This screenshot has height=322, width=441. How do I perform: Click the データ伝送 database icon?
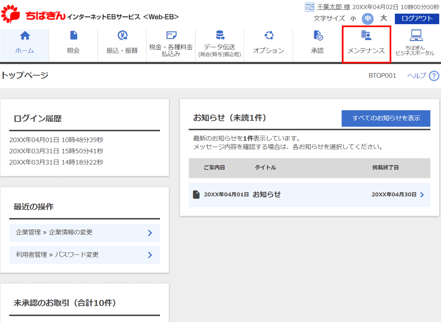click(220, 35)
